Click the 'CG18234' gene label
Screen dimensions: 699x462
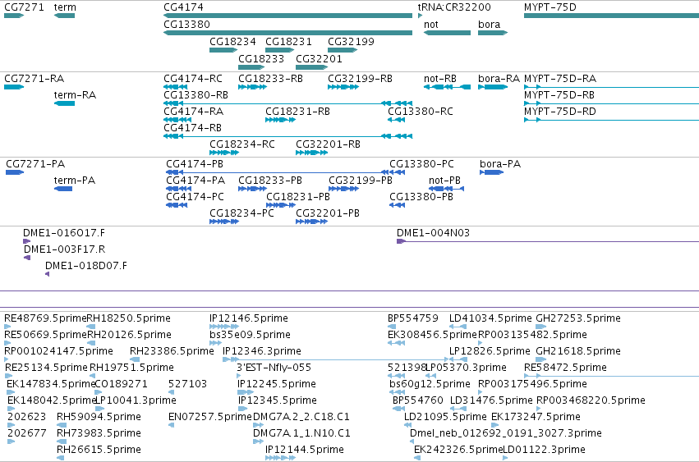click(232, 41)
